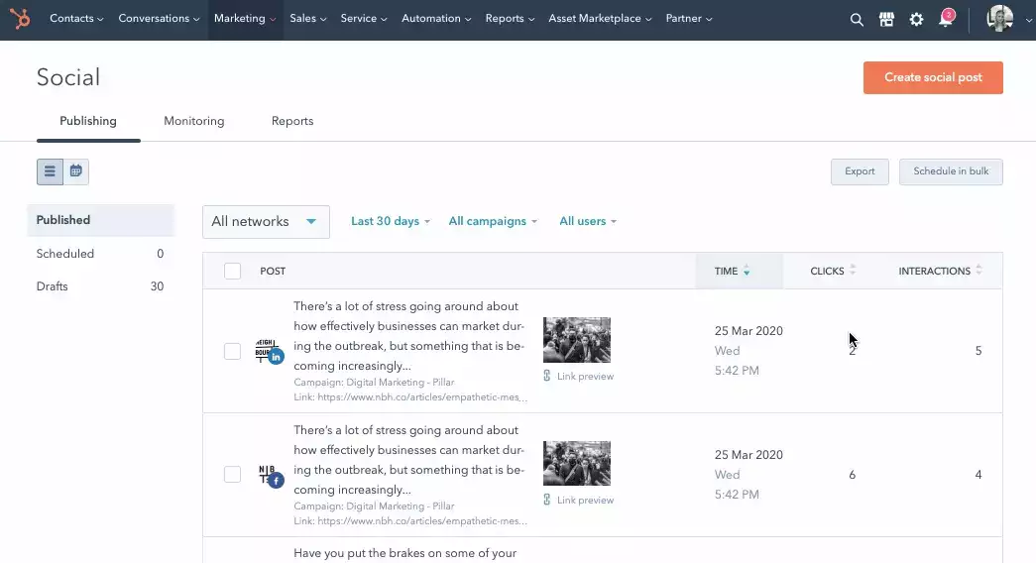Open the first post's link preview thumbnail
The image size is (1036, 563).
coord(576,340)
